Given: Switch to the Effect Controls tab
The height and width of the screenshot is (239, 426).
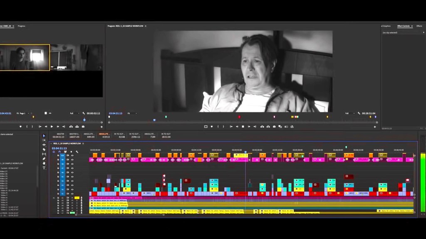Looking at the screenshot, I should pyautogui.click(x=404, y=26).
